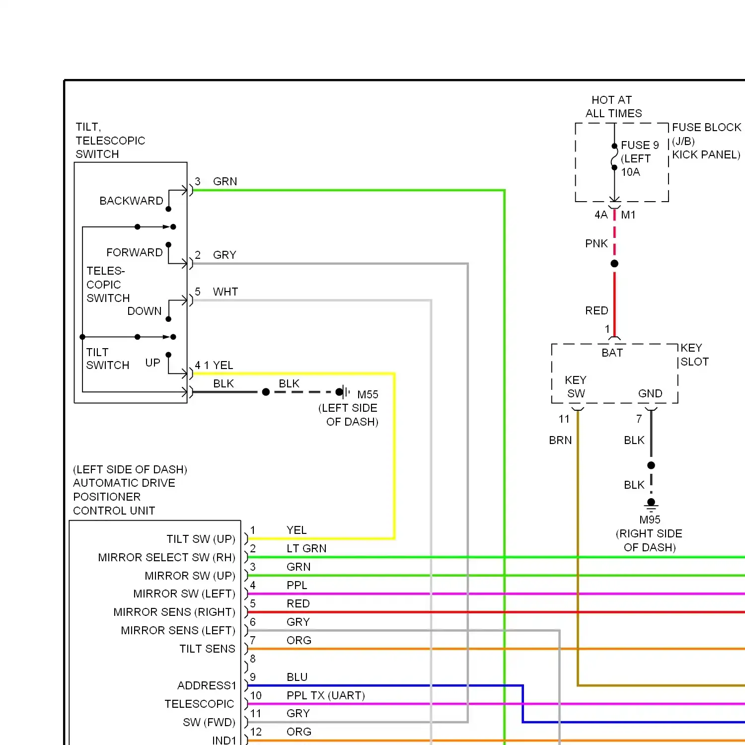
Task: Select the 'MIRROR SENS (RIGHT)' pin label
Action: click(x=174, y=612)
